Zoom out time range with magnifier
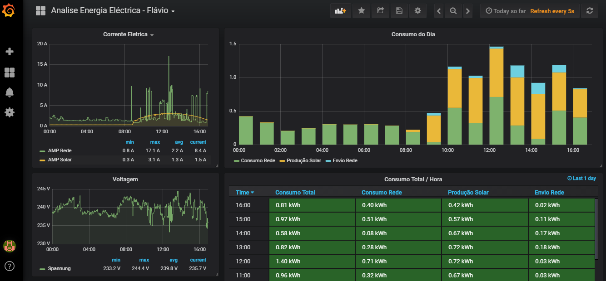 (453, 11)
